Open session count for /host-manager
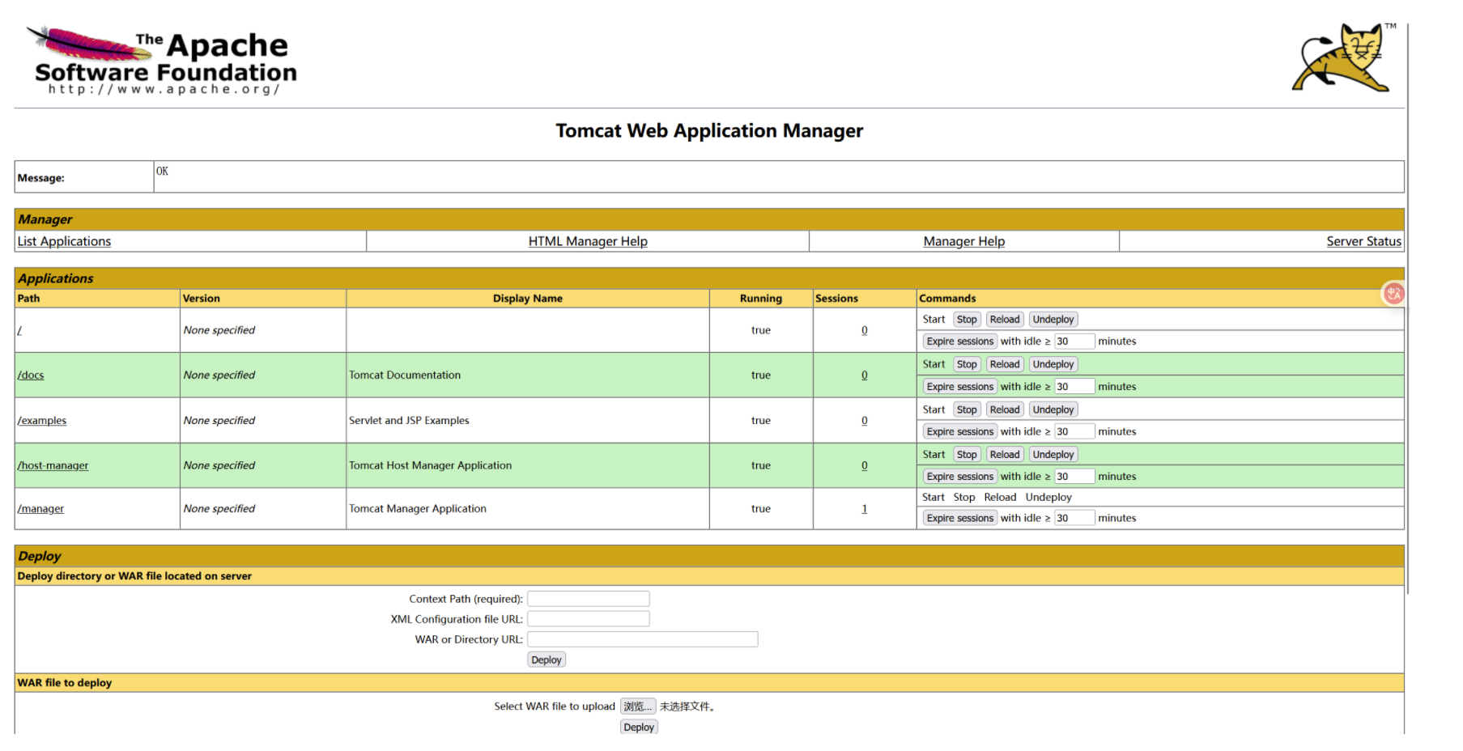 [864, 465]
